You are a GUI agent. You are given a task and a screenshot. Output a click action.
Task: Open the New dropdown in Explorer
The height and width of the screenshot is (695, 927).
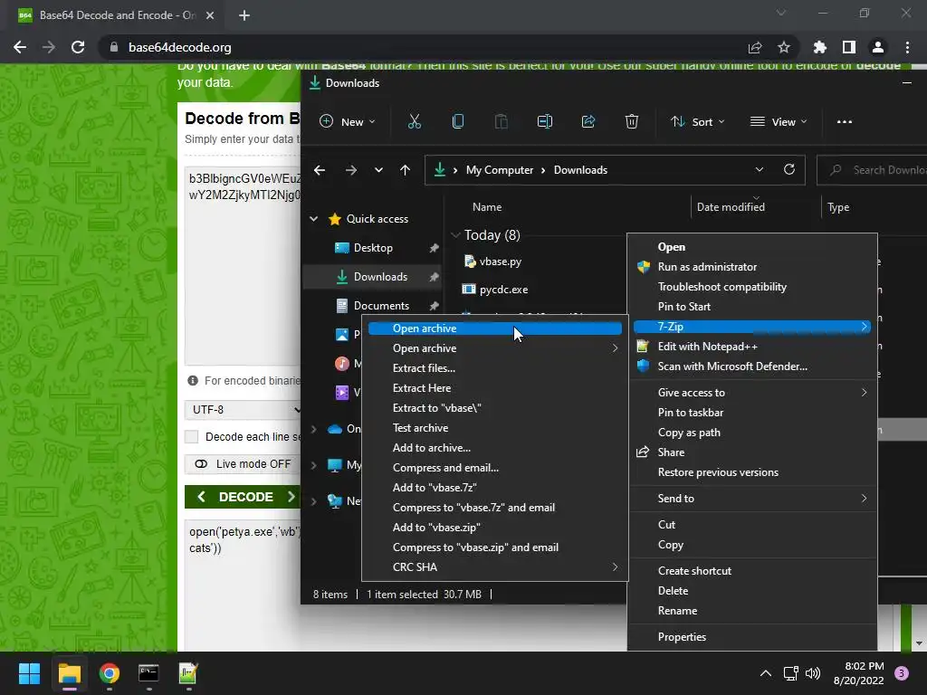click(348, 122)
